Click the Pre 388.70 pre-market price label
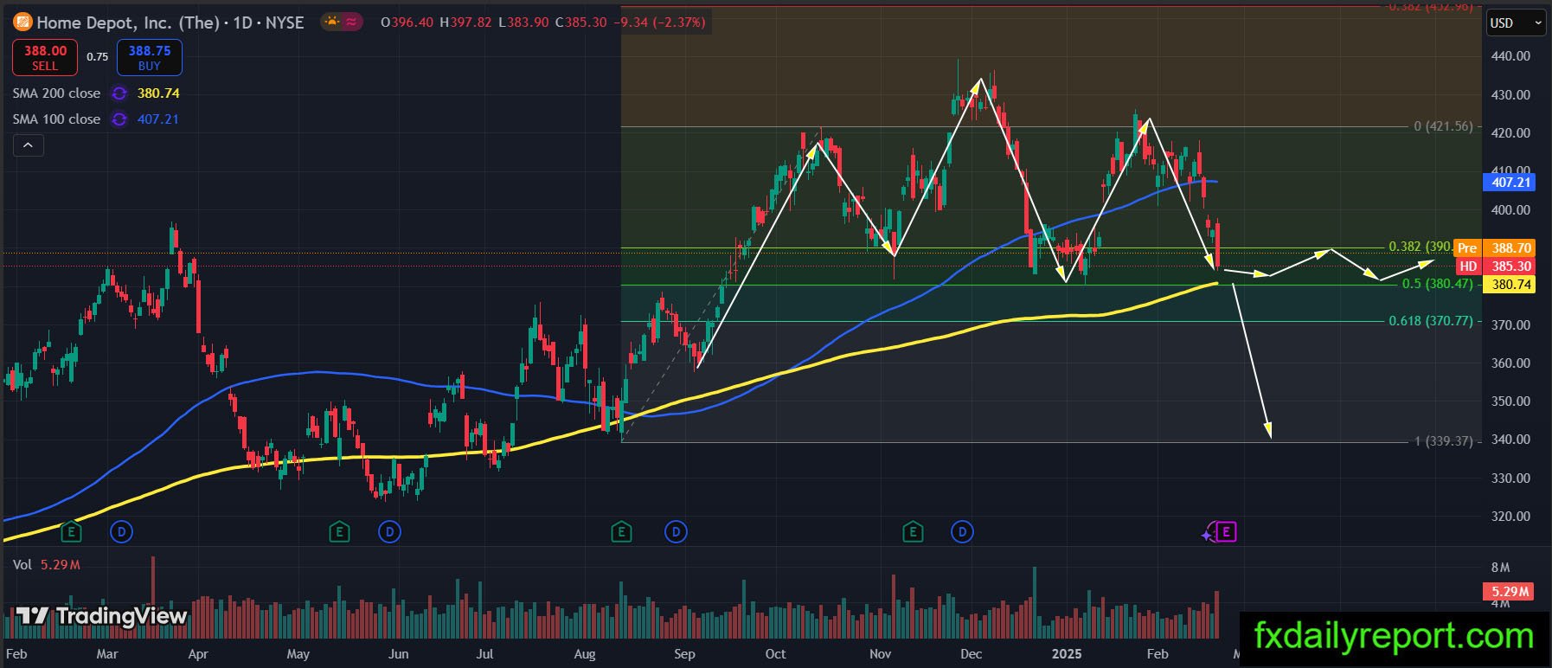This screenshot has width=1552, height=668. [x=1494, y=247]
